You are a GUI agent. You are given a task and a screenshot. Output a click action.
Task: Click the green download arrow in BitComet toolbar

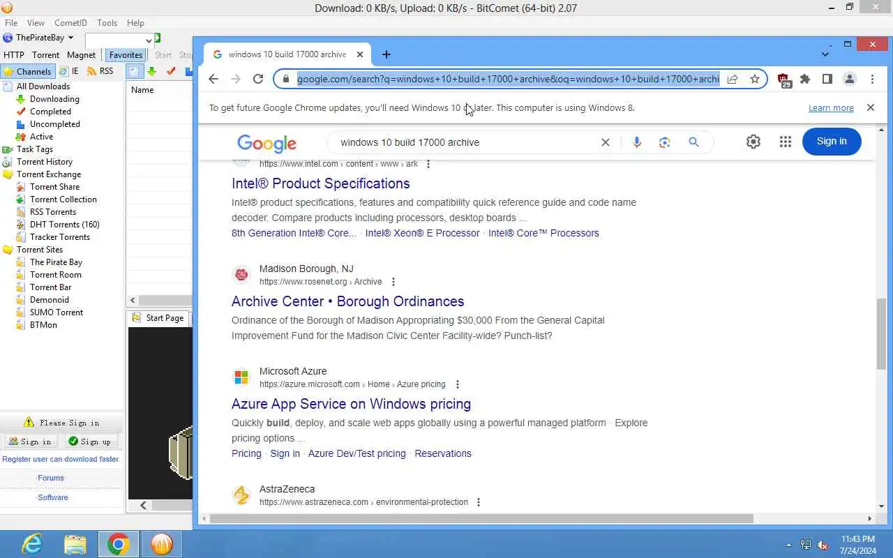[x=152, y=71]
